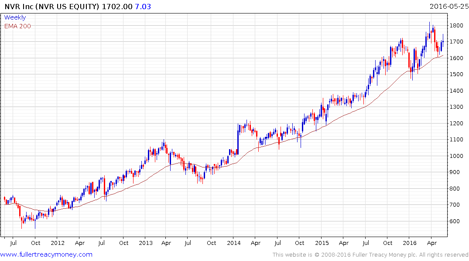The height and width of the screenshot is (261, 469).
Task: Click the 600 price axis label
Action: click(x=455, y=221)
